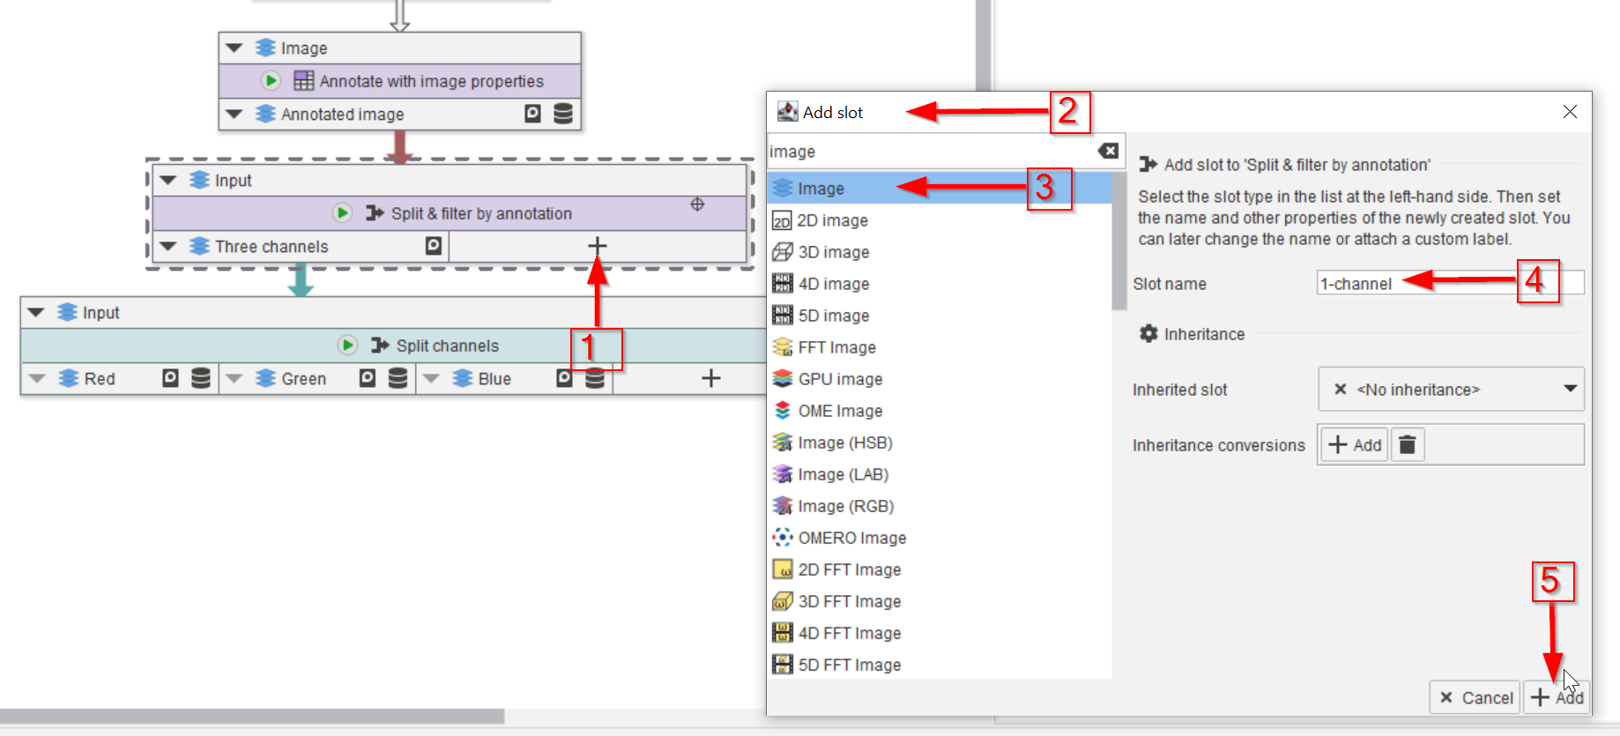Screen dimensions: 1620x736
Task: Confirm with Add button in dialog
Action: [x=1557, y=697]
